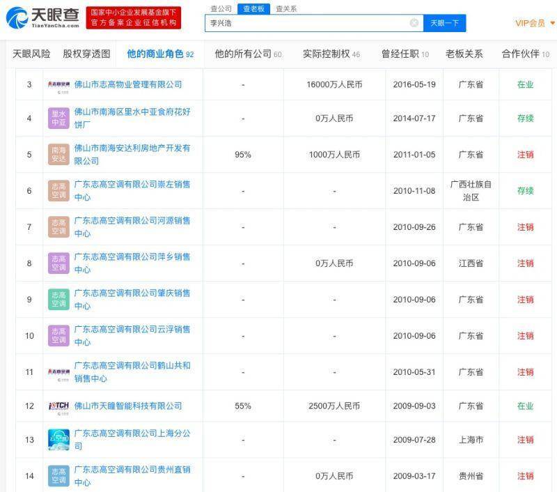Open 广东志高空调有限公司上海分公司 link
Image resolution: width=557 pixels, height=492 pixels.
[x=132, y=440]
